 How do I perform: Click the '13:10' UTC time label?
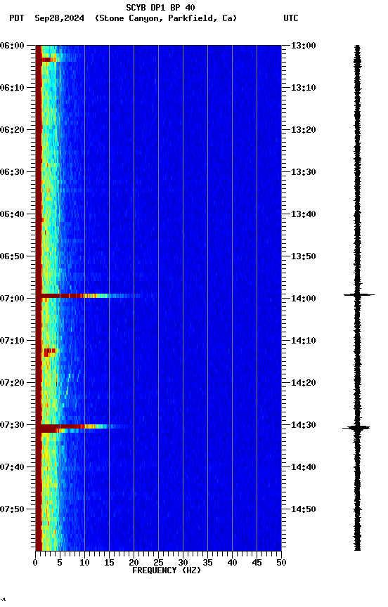[304, 88]
